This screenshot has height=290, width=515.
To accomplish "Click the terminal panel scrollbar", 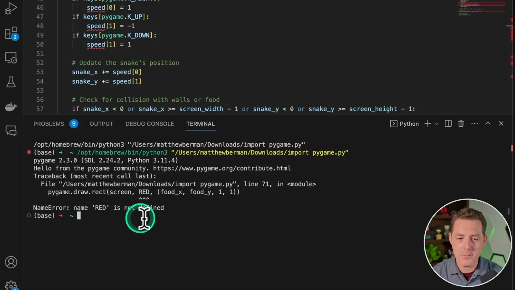I will coord(509,211).
